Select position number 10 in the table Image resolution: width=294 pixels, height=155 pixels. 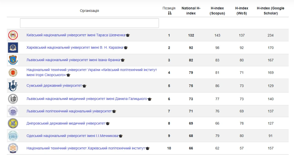(x=169, y=148)
